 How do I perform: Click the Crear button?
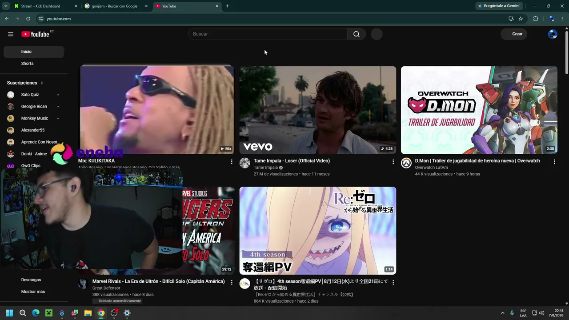pyautogui.click(x=514, y=34)
